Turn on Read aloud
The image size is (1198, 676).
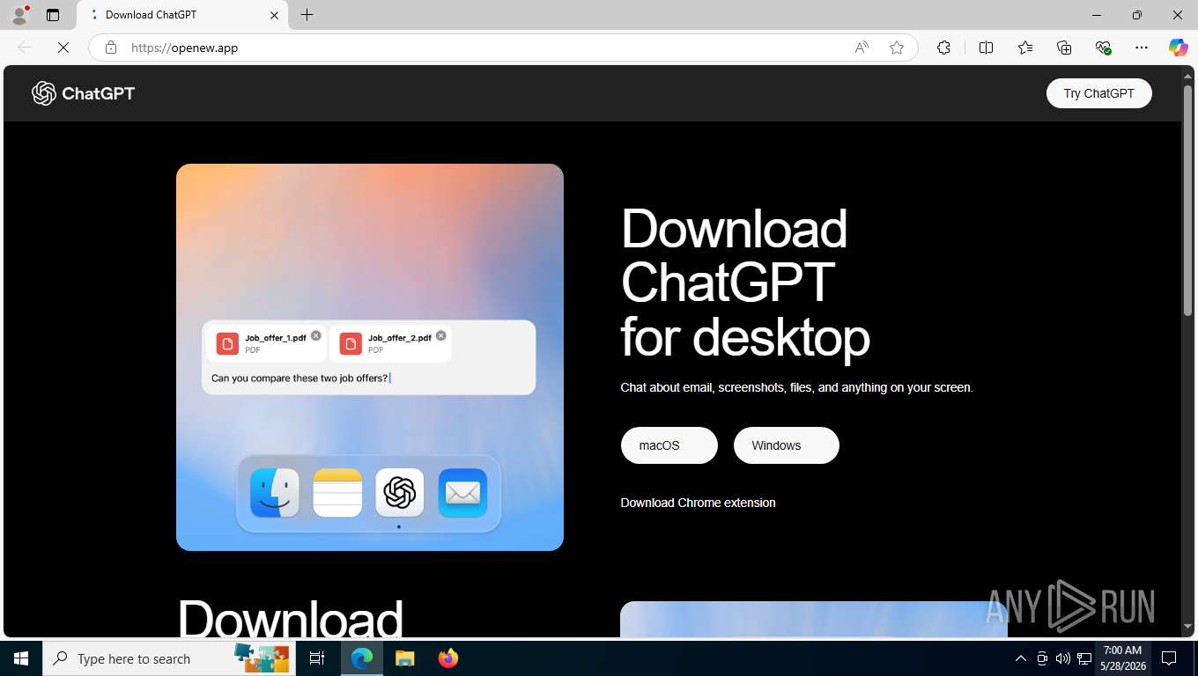[x=862, y=48]
